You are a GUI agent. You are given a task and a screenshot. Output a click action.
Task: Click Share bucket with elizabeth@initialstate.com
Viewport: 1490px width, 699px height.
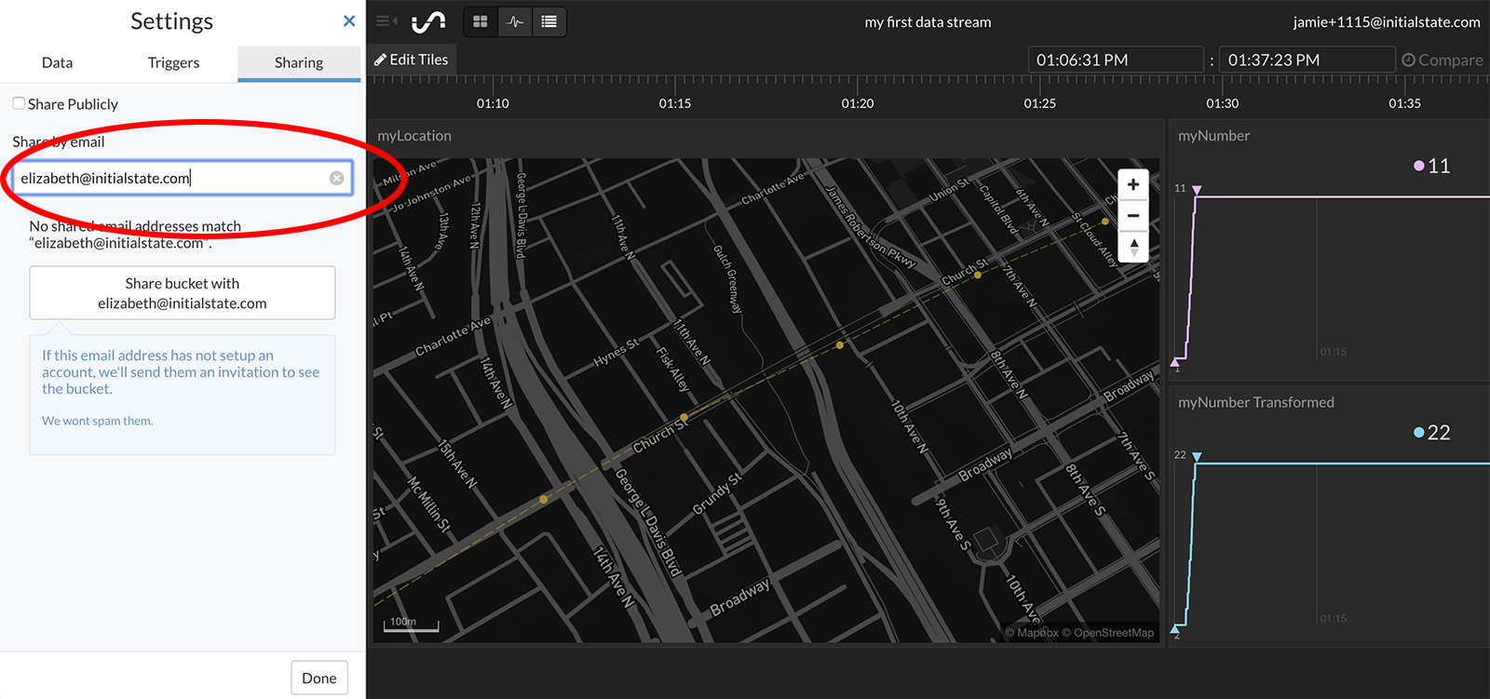(183, 293)
